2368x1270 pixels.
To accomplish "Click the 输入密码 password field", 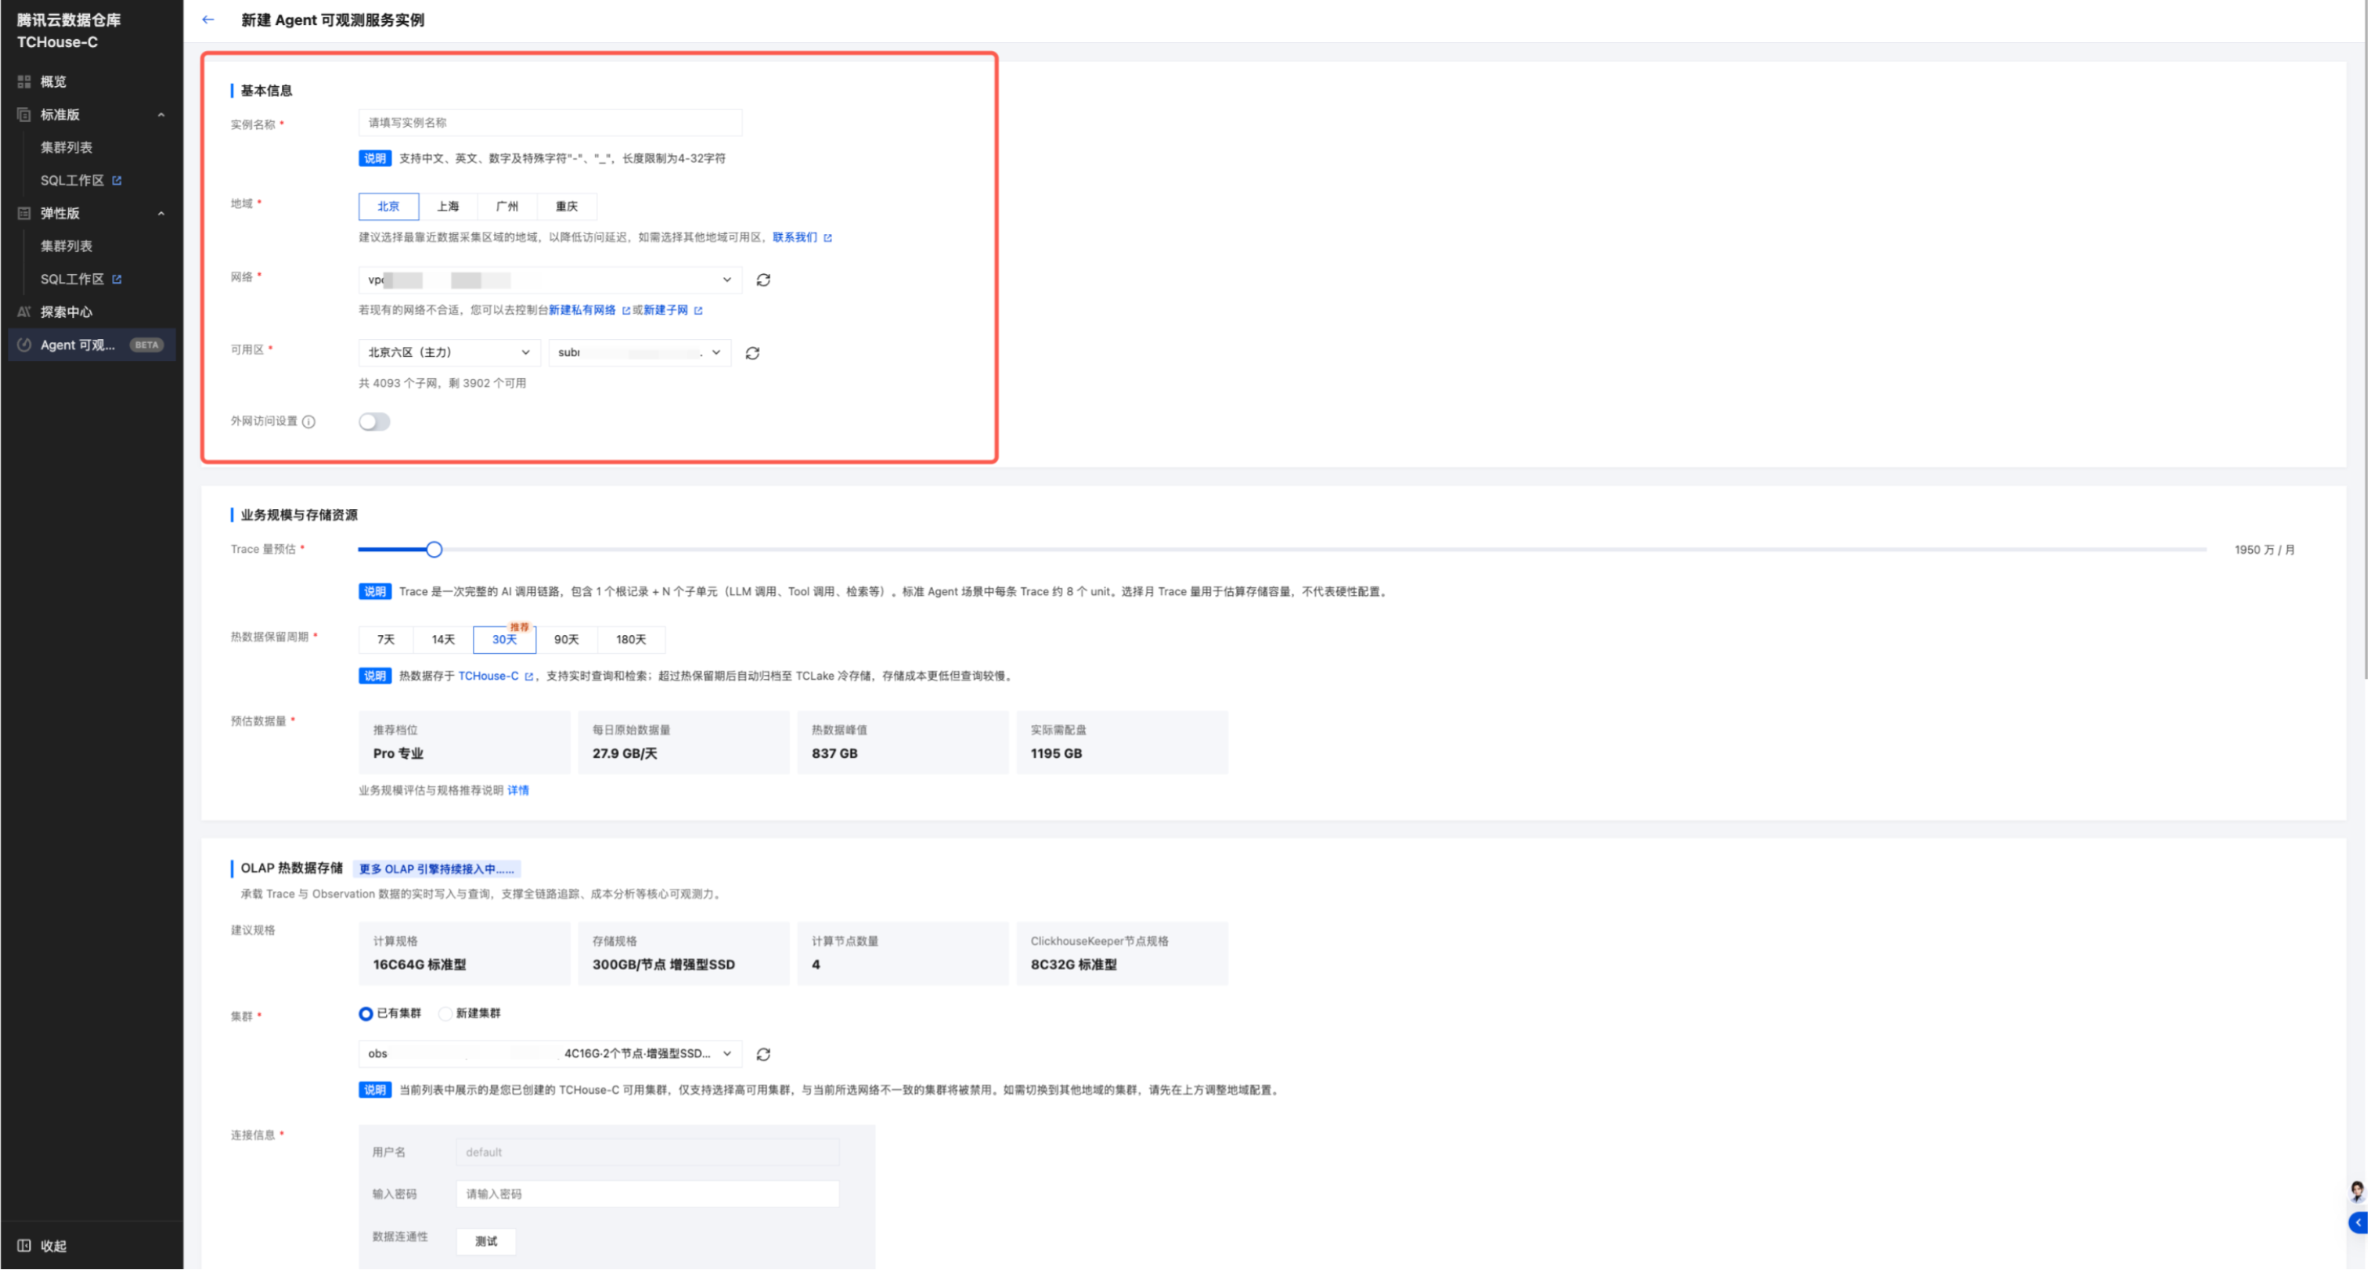I will [647, 1194].
